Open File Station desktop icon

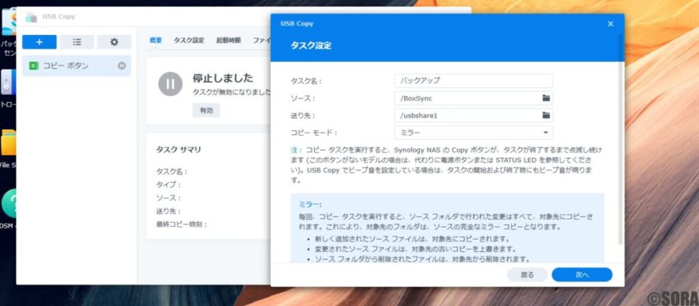point(8,143)
